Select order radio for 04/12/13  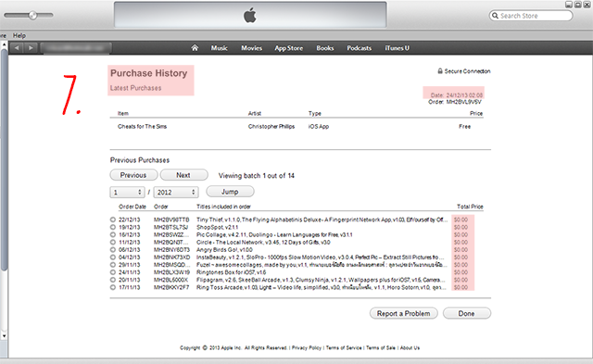coord(113,257)
